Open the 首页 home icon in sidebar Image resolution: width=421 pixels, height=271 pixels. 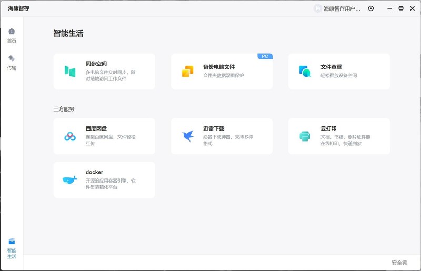[12, 32]
